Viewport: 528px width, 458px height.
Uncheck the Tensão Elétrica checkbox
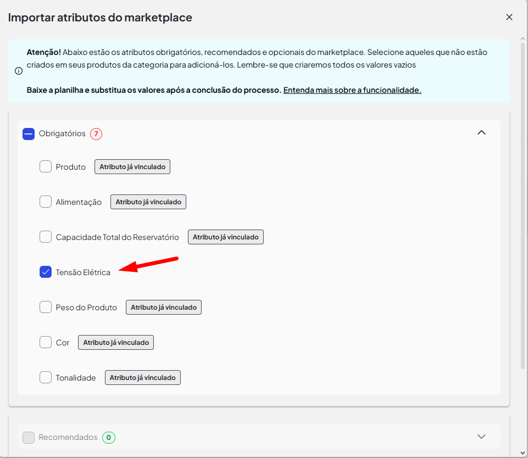click(46, 272)
